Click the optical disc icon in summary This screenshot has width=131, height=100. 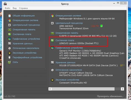click(x=53, y=70)
